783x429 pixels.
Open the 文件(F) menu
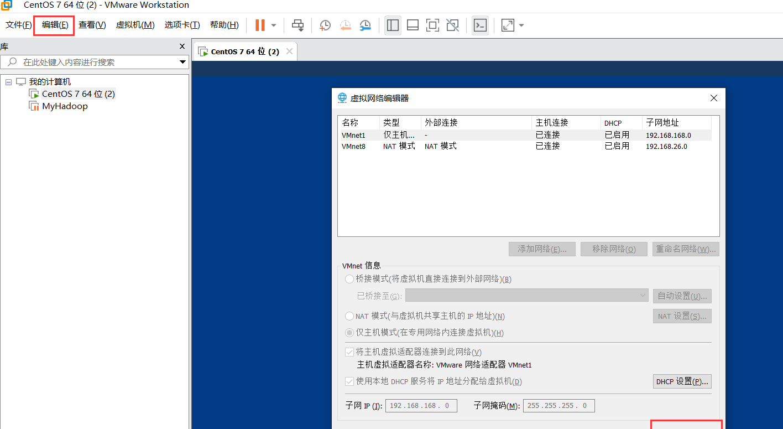(19, 25)
